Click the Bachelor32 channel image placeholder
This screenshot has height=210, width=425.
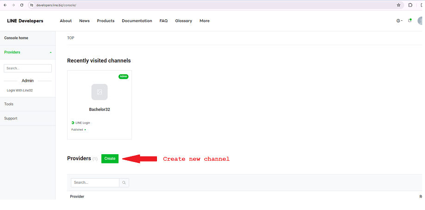coord(100,92)
